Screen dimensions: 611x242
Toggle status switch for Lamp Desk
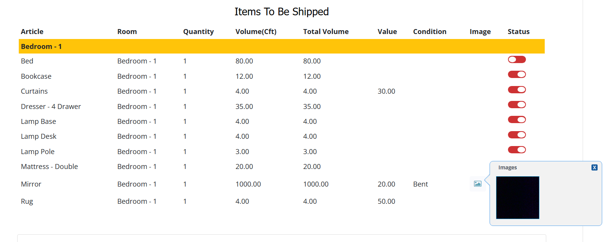pyautogui.click(x=517, y=135)
